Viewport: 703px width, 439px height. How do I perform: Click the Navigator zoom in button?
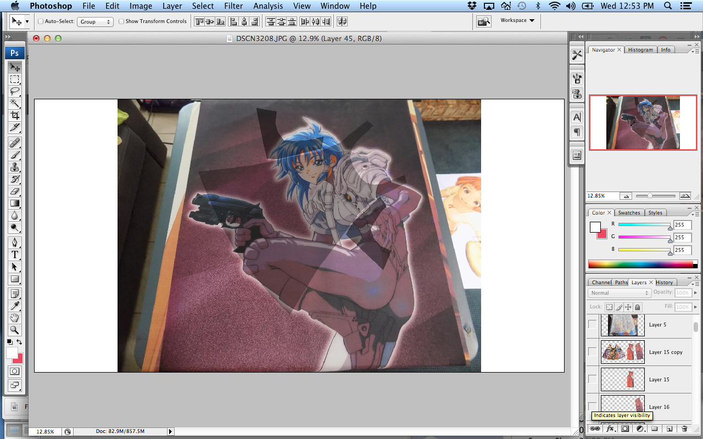pos(685,196)
